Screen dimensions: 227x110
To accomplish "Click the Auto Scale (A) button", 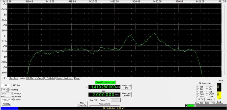I will (127, 87).
